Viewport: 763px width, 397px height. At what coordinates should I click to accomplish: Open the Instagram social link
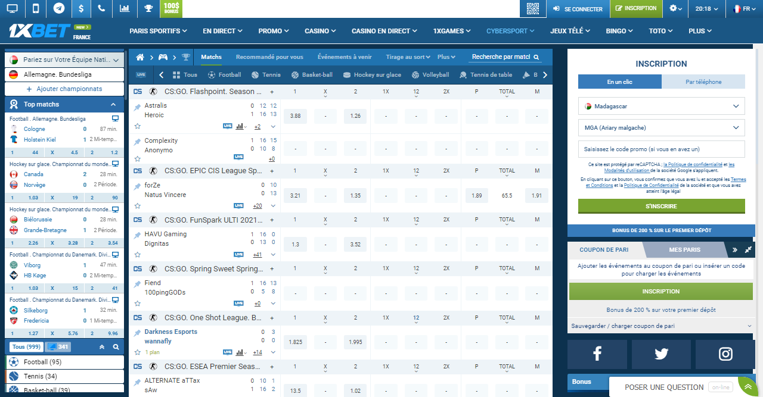click(x=725, y=354)
